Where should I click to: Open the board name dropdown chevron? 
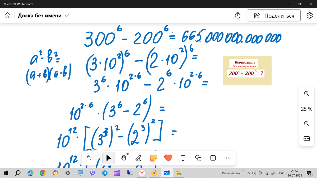pyautogui.click(x=67, y=16)
